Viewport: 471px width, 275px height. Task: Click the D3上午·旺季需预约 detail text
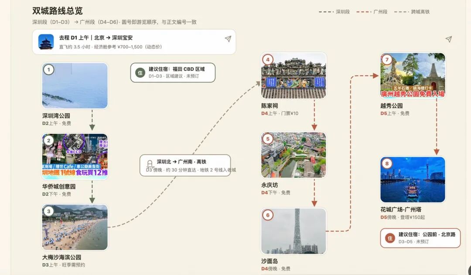click(63, 265)
